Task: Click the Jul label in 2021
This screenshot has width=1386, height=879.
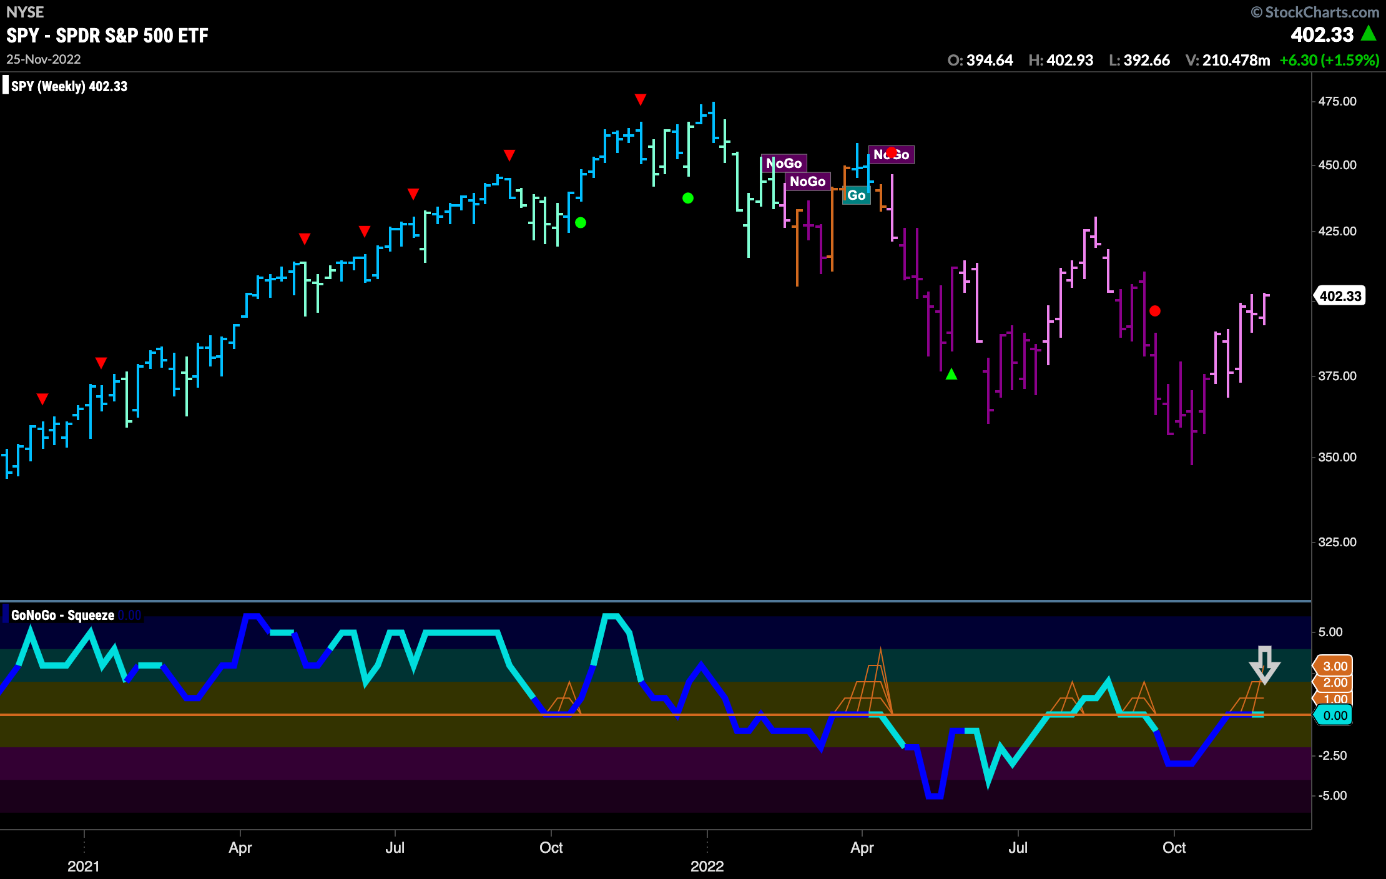Action: 395,848
